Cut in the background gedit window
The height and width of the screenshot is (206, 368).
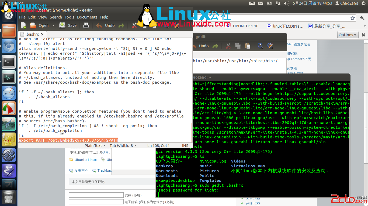coord(228,46)
